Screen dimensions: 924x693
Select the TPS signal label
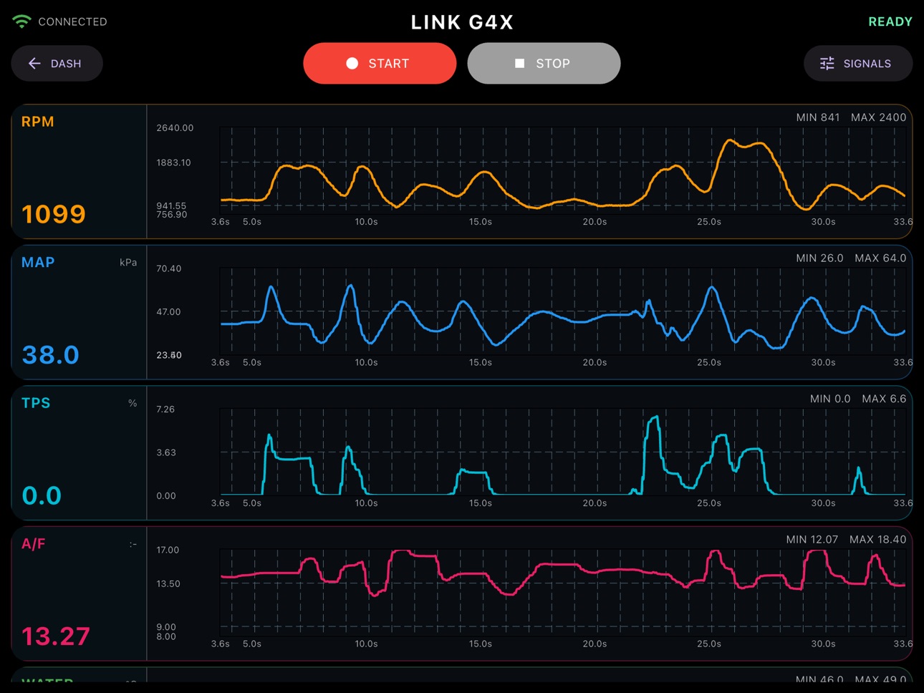pos(36,403)
